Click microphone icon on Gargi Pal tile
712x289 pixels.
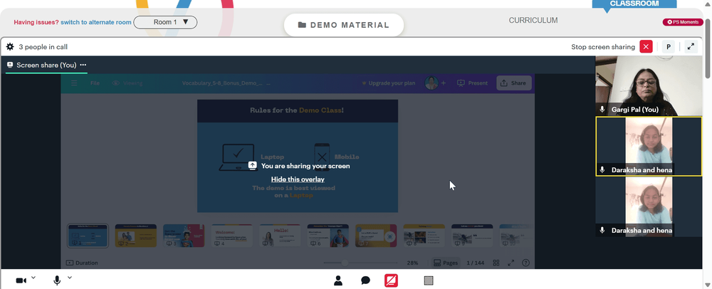[602, 110]
